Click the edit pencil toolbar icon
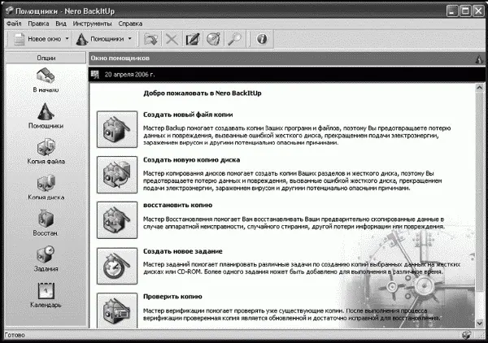 pyautogui.click(x=193, y=39)
